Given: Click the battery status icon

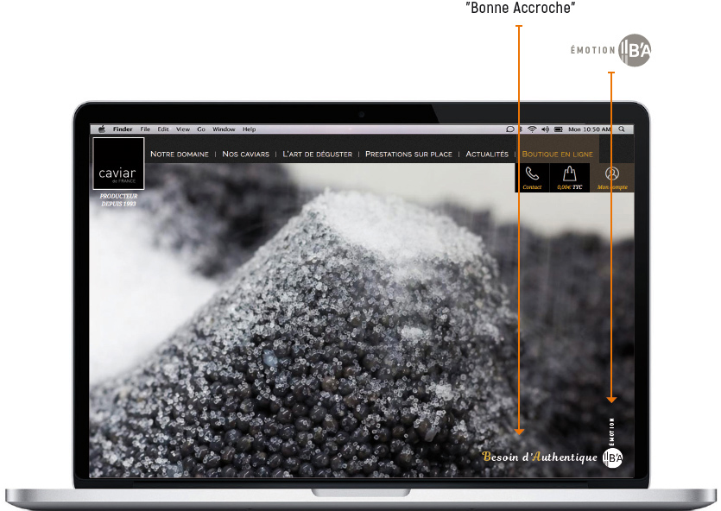Looking at the screenshot, I should 558,129.
